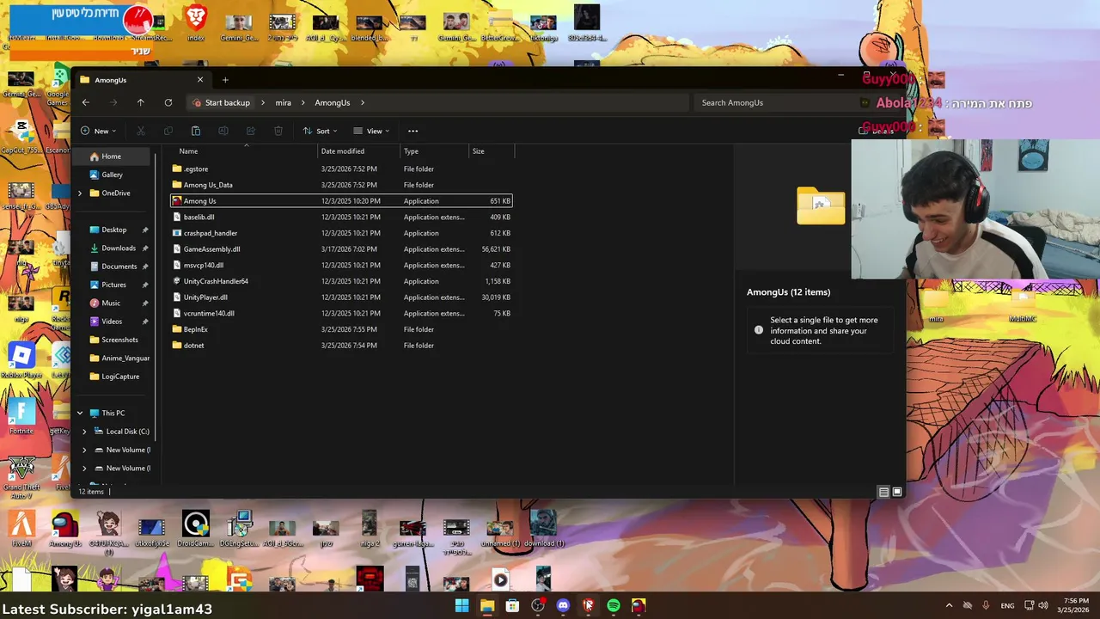Screen dimensions: 1100x619
Task: Click the Copy toolbar icon
Action: [x=168, y=131]
